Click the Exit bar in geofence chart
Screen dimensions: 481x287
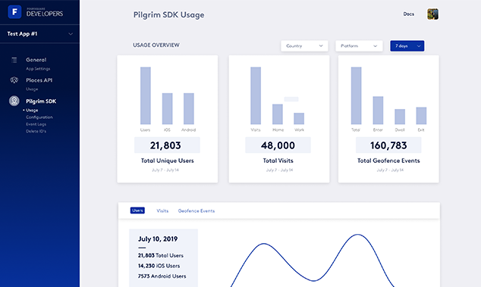click(x=421, y=115)
